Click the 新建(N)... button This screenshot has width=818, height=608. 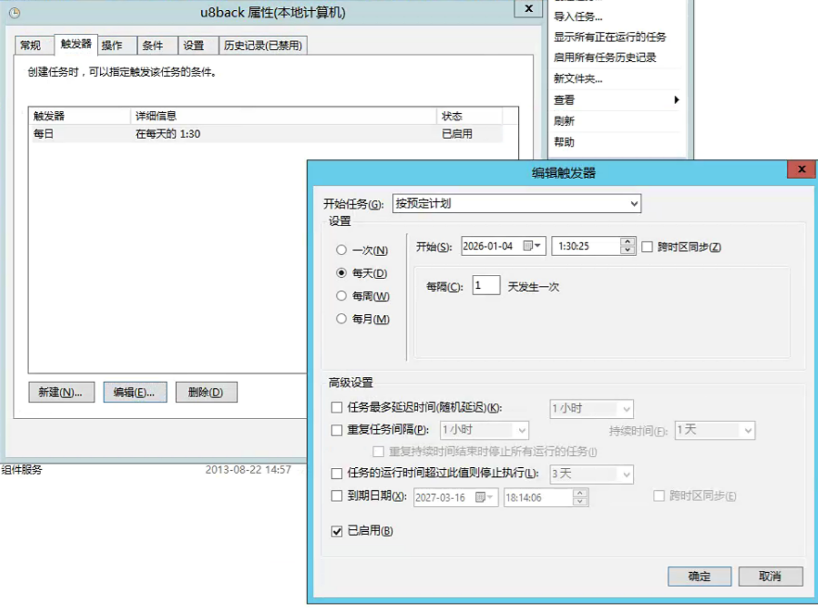click(61, 392)
